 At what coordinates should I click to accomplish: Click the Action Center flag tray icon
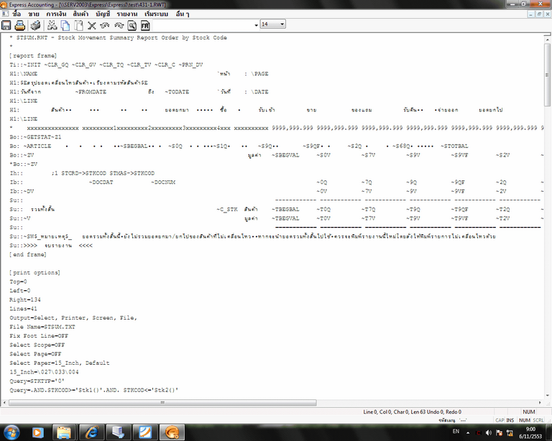pos(499,433)
